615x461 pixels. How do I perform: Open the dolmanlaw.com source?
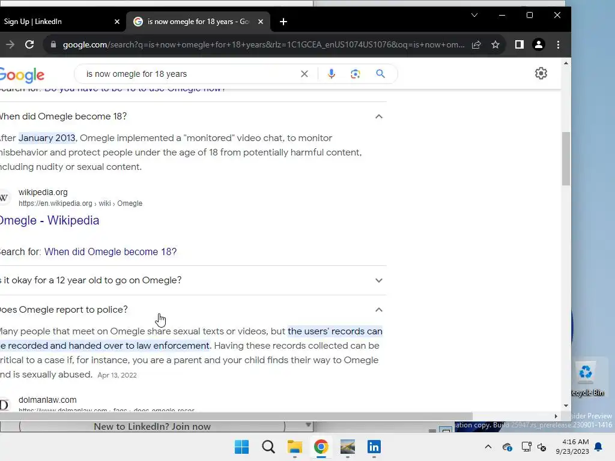[47, 400]
